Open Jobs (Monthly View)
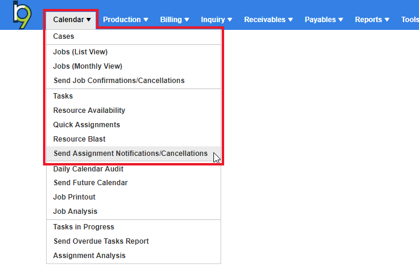The height and width of the screenshot is (270, 419). coord(134,66)
